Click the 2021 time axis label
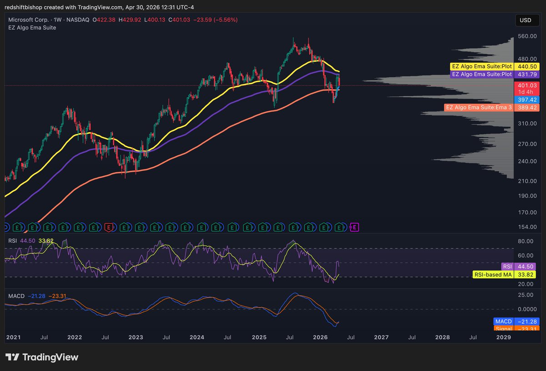Viewport: 546px width, 371px height. coord(13,337)
